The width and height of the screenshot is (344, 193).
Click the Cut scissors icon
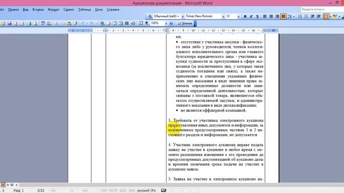tap(56, 24)
